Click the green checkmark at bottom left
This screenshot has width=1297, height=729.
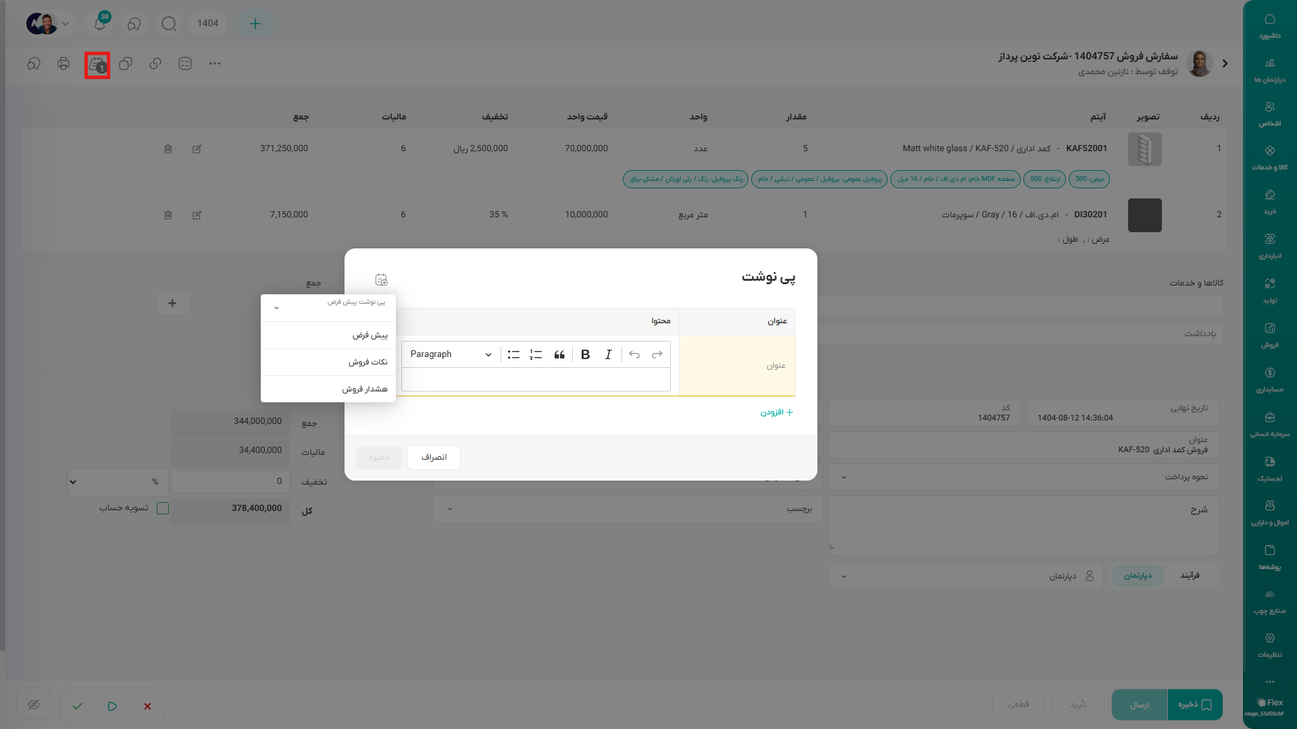pos(78,706)
